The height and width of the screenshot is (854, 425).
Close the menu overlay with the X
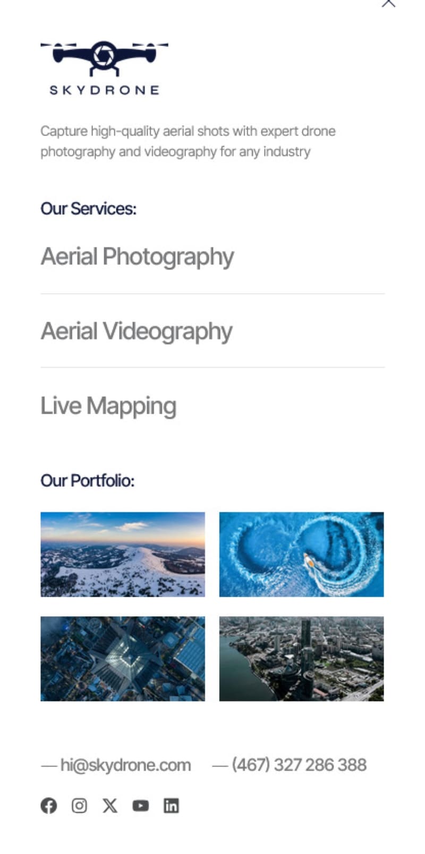coord(388,3)
